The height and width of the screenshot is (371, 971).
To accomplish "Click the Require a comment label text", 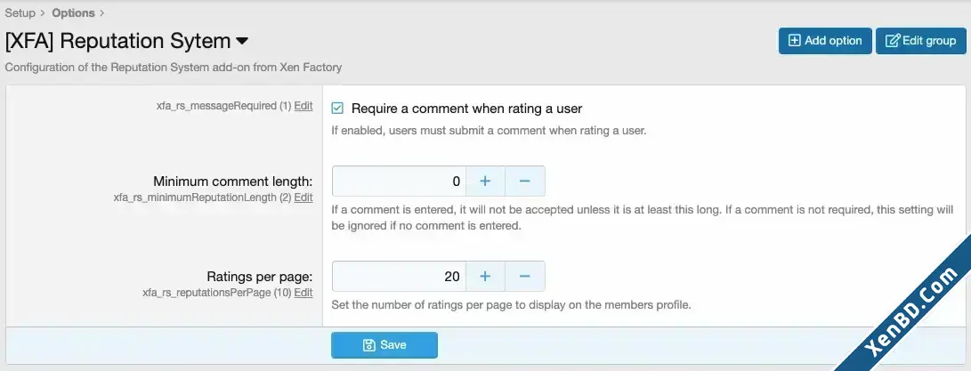I will tap(467, 109).
